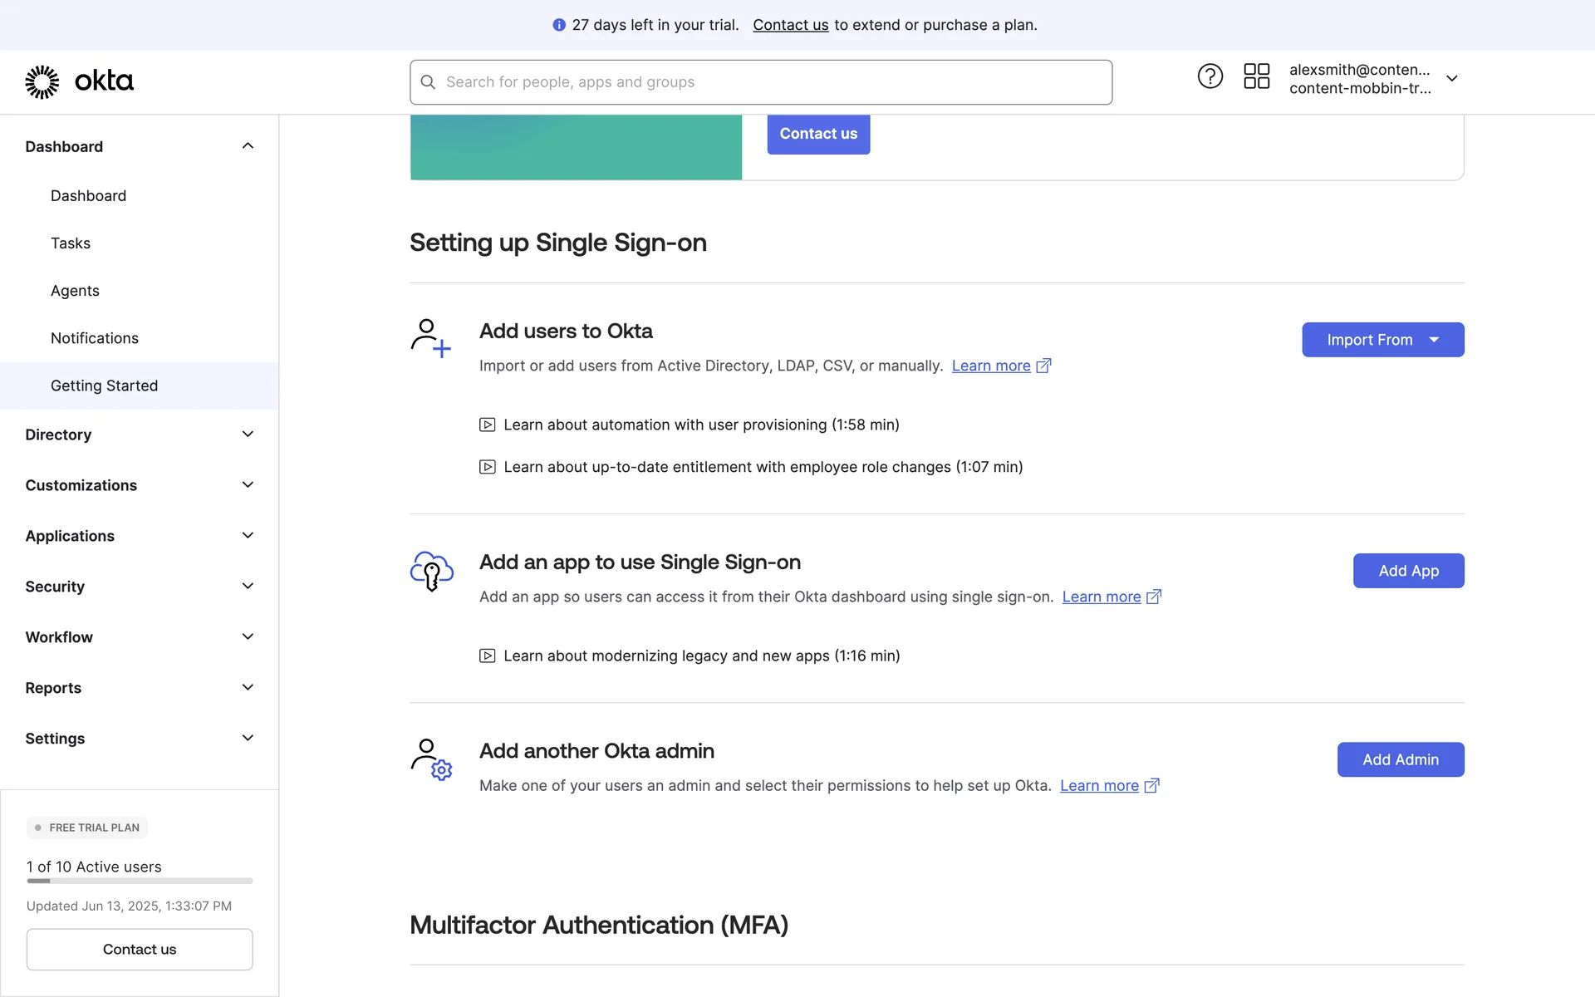The image size is (1595, 997).
Task: Click the help question mark icon
Action: (x=1210, y=76)
